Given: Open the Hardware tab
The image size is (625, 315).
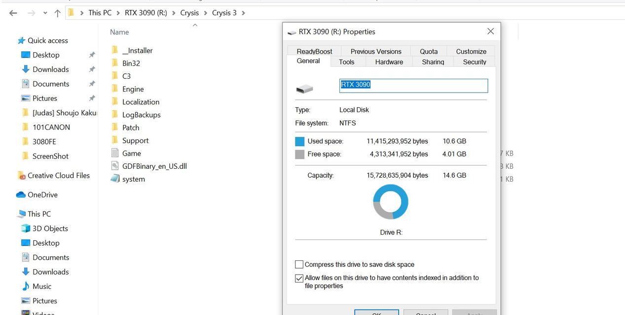Looking at the screenshot, I should tap(389, 62).
